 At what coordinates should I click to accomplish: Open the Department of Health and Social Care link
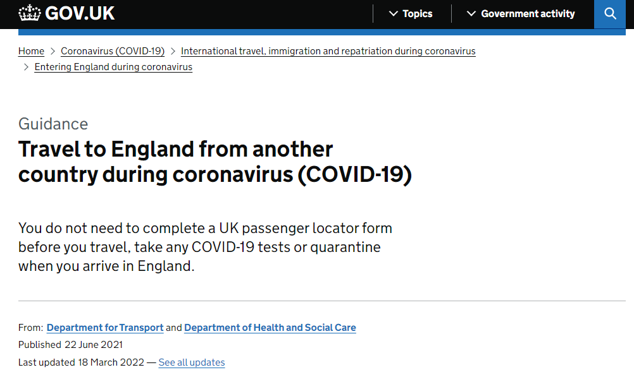coord(270,327)
